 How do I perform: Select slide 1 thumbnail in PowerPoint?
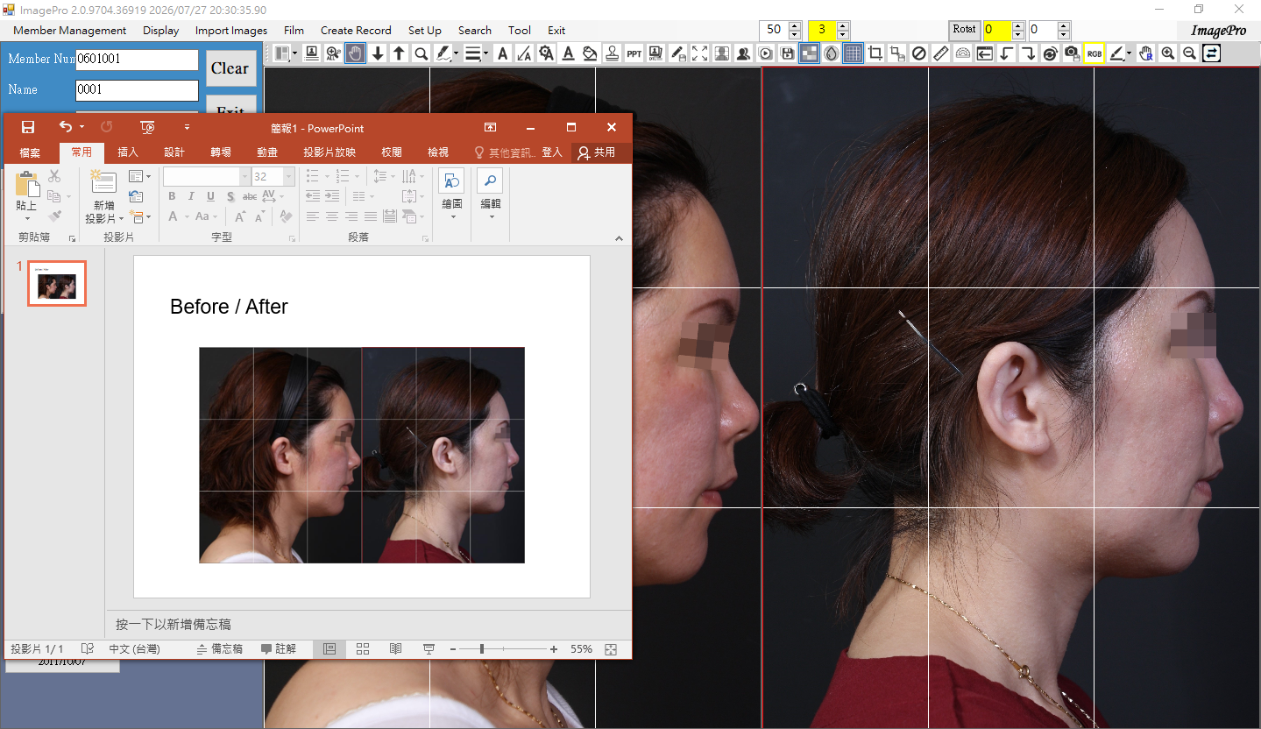(x=57, y=283)
